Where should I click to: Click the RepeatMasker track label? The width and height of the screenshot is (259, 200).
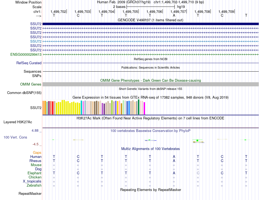point(30,193)
